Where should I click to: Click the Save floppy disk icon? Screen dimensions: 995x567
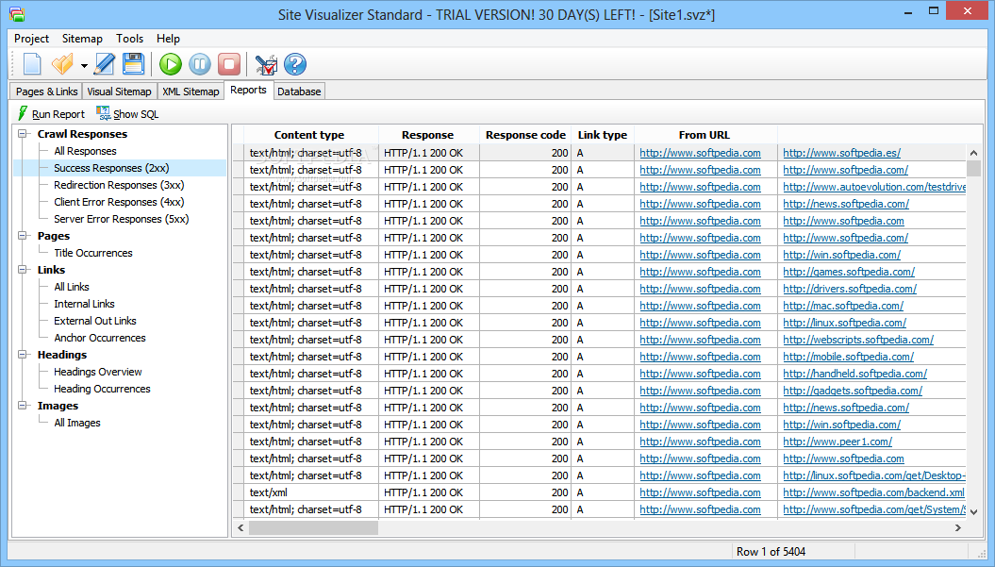pyautogui.click(x=133, y=64)
